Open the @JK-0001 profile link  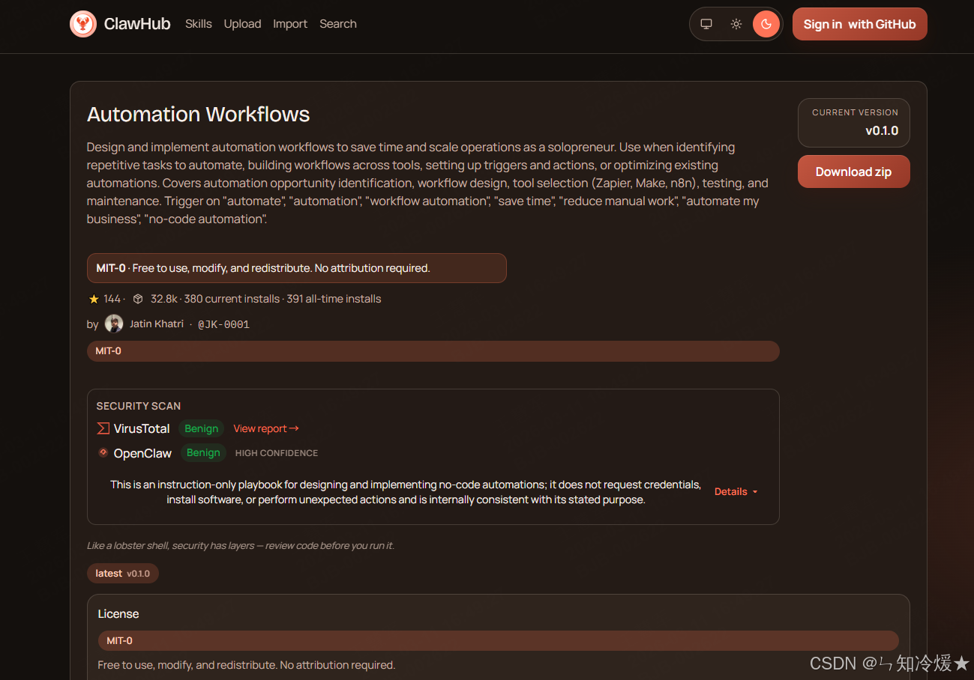223,324
